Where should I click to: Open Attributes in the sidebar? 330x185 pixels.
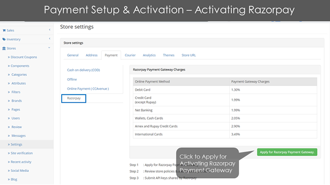tap(18, 83)
